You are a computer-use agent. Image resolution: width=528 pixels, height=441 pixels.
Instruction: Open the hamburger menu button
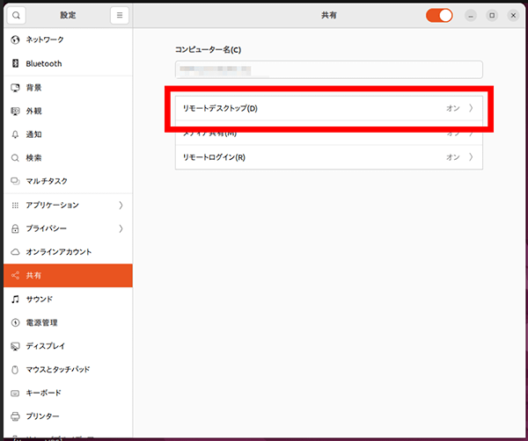click(x=120, y=16)
